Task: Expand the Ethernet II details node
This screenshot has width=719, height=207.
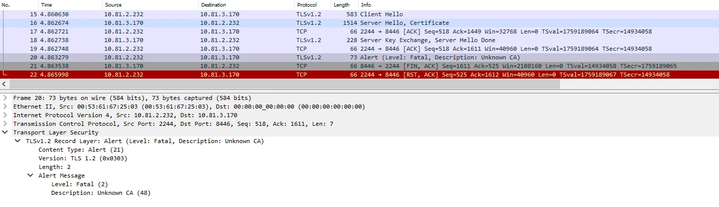Action: pyautogui.click(x=5, y=107)
